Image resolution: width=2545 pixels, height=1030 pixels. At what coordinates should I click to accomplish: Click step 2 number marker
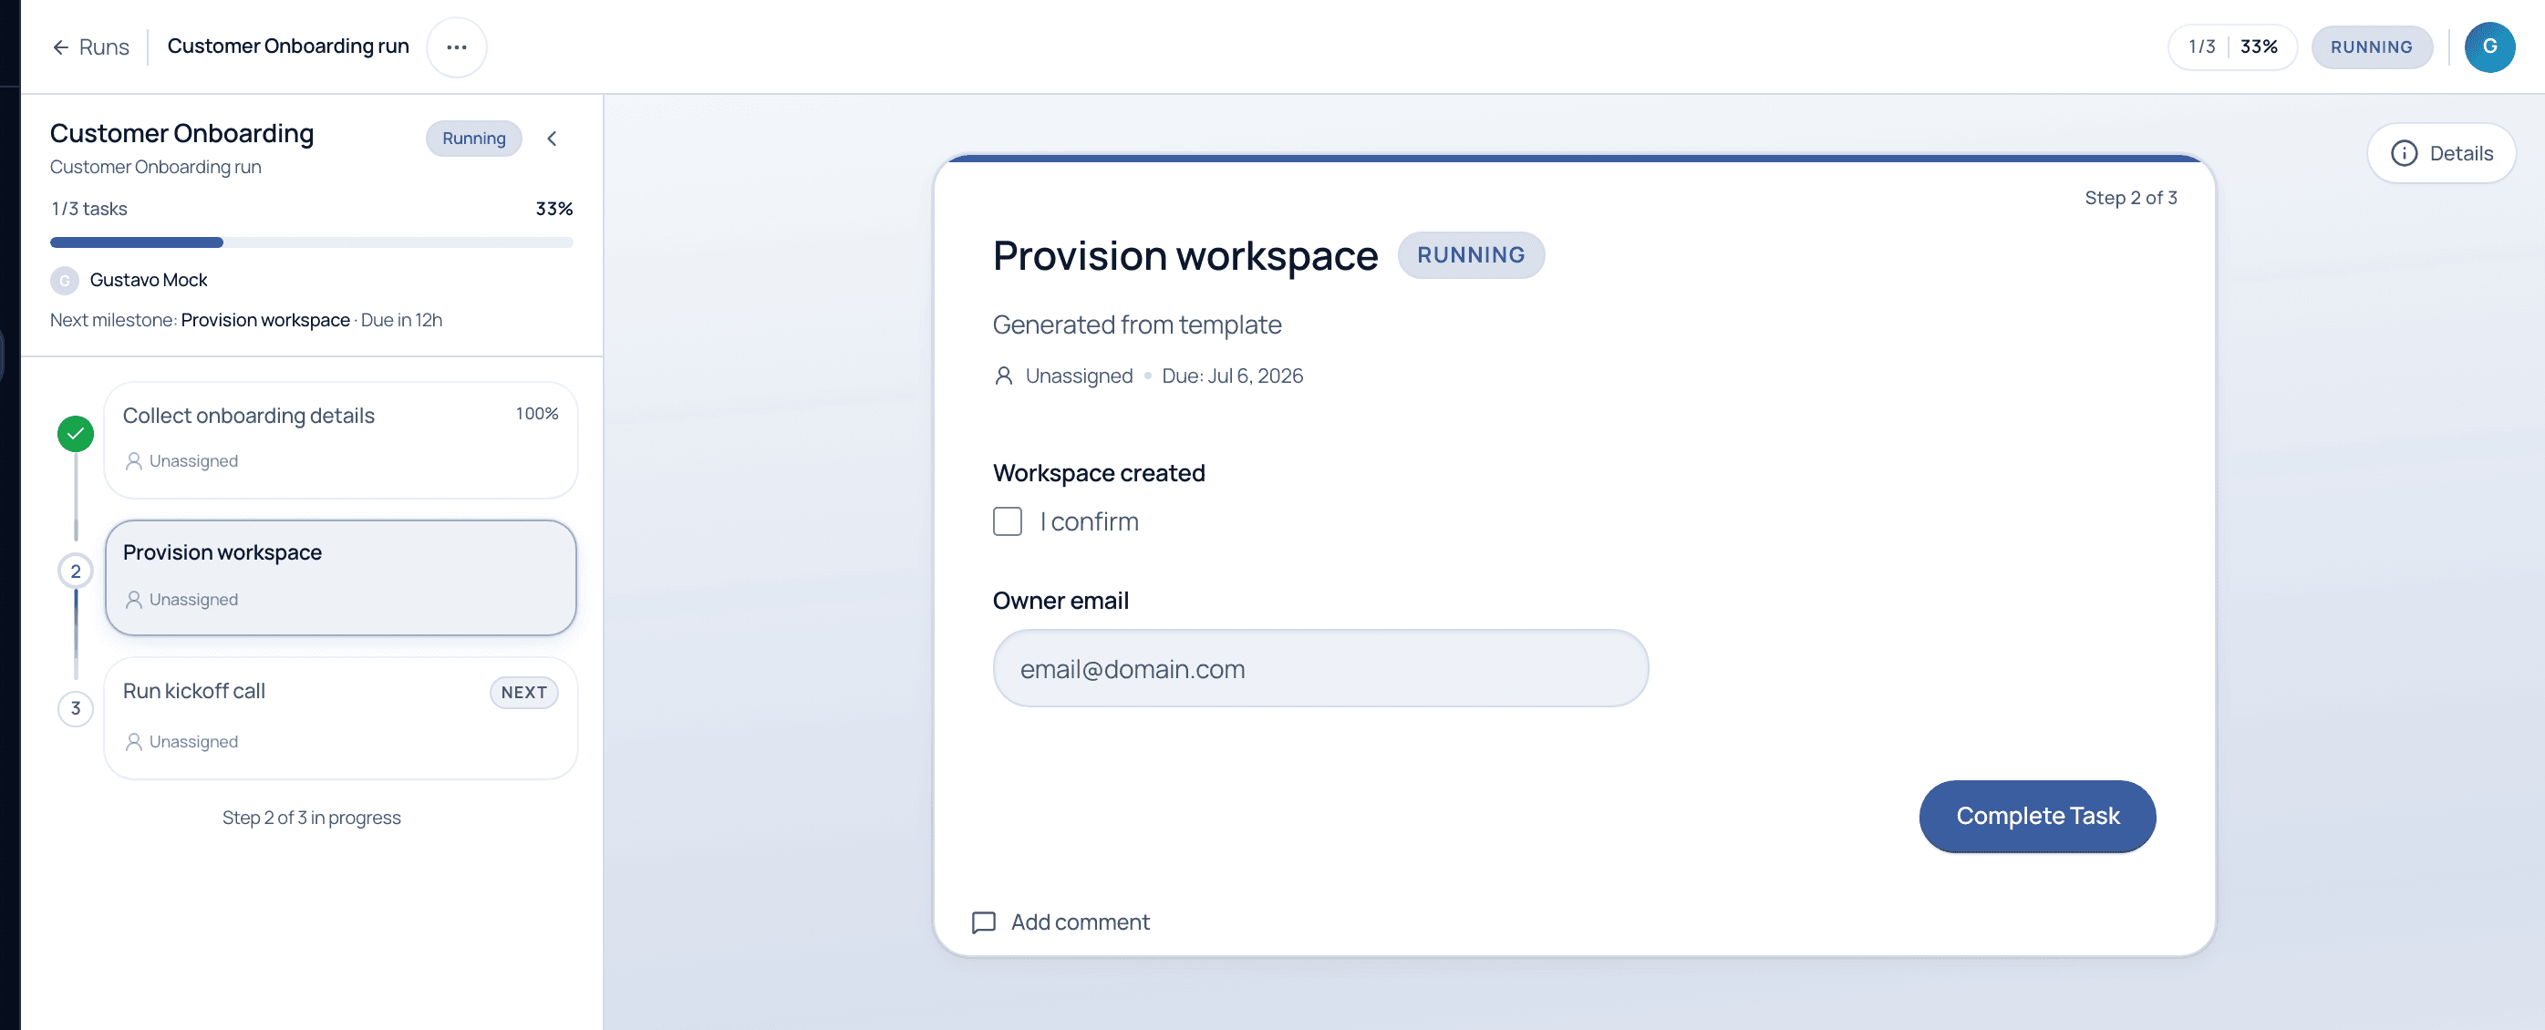[75, 571]
